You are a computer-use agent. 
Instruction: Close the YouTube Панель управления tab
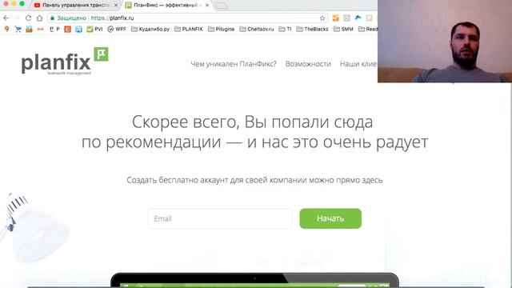pos(116,6)
